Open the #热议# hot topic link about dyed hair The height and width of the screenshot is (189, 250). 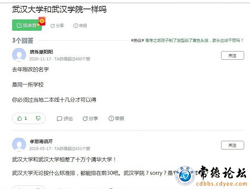tap(187, 41)
